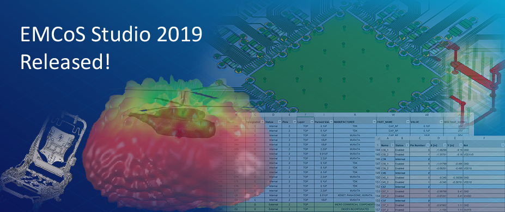505x212 pixels.
Task: Select row header 146 in second sheet
Action: tap(378, 159)
